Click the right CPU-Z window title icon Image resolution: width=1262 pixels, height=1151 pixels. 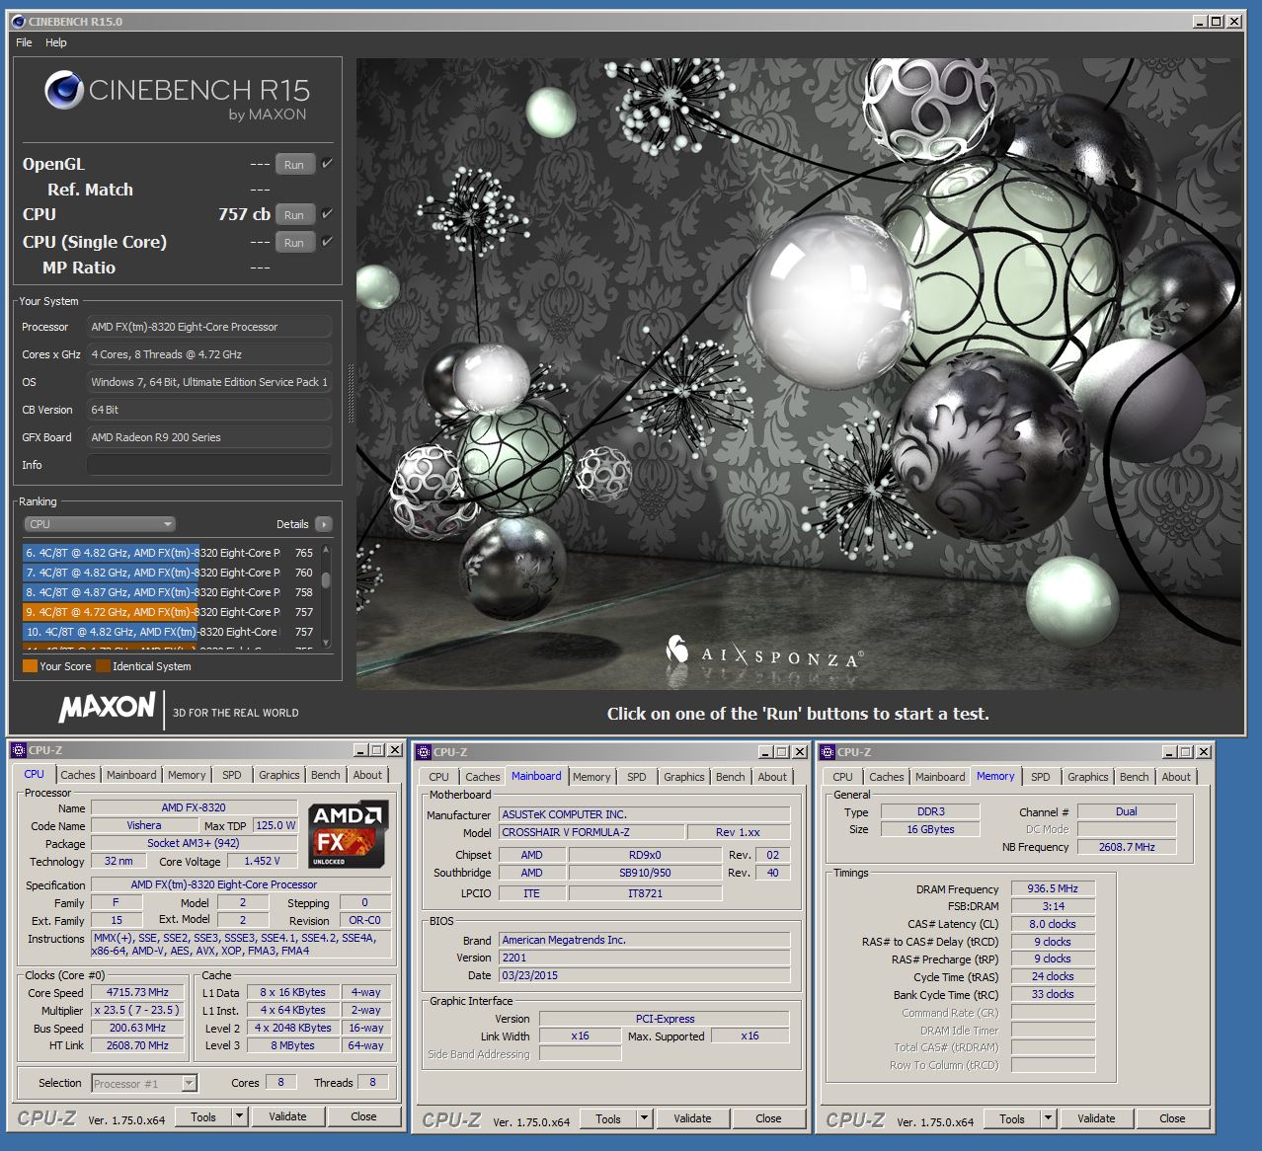coord(828,752)
